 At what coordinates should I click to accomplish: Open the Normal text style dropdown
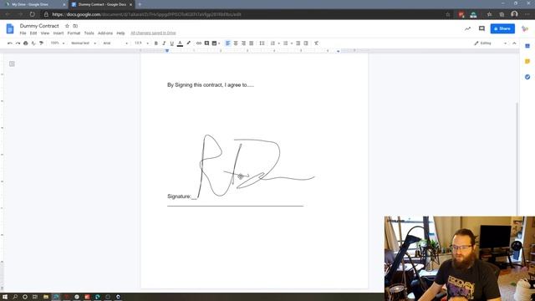click(x=84, y=43)
